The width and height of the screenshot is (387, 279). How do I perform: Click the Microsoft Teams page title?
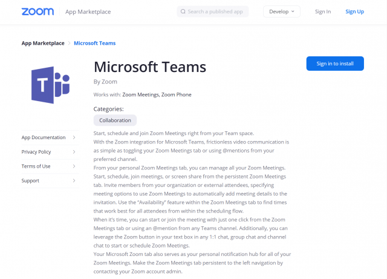(150, 67)
